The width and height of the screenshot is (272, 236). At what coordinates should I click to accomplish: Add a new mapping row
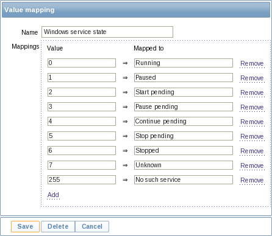tap(53, 195)
